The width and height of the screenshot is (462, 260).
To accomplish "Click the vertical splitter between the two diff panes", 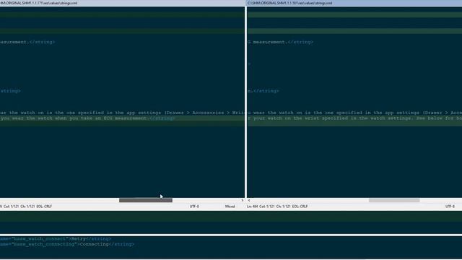I will coord(245,102).
